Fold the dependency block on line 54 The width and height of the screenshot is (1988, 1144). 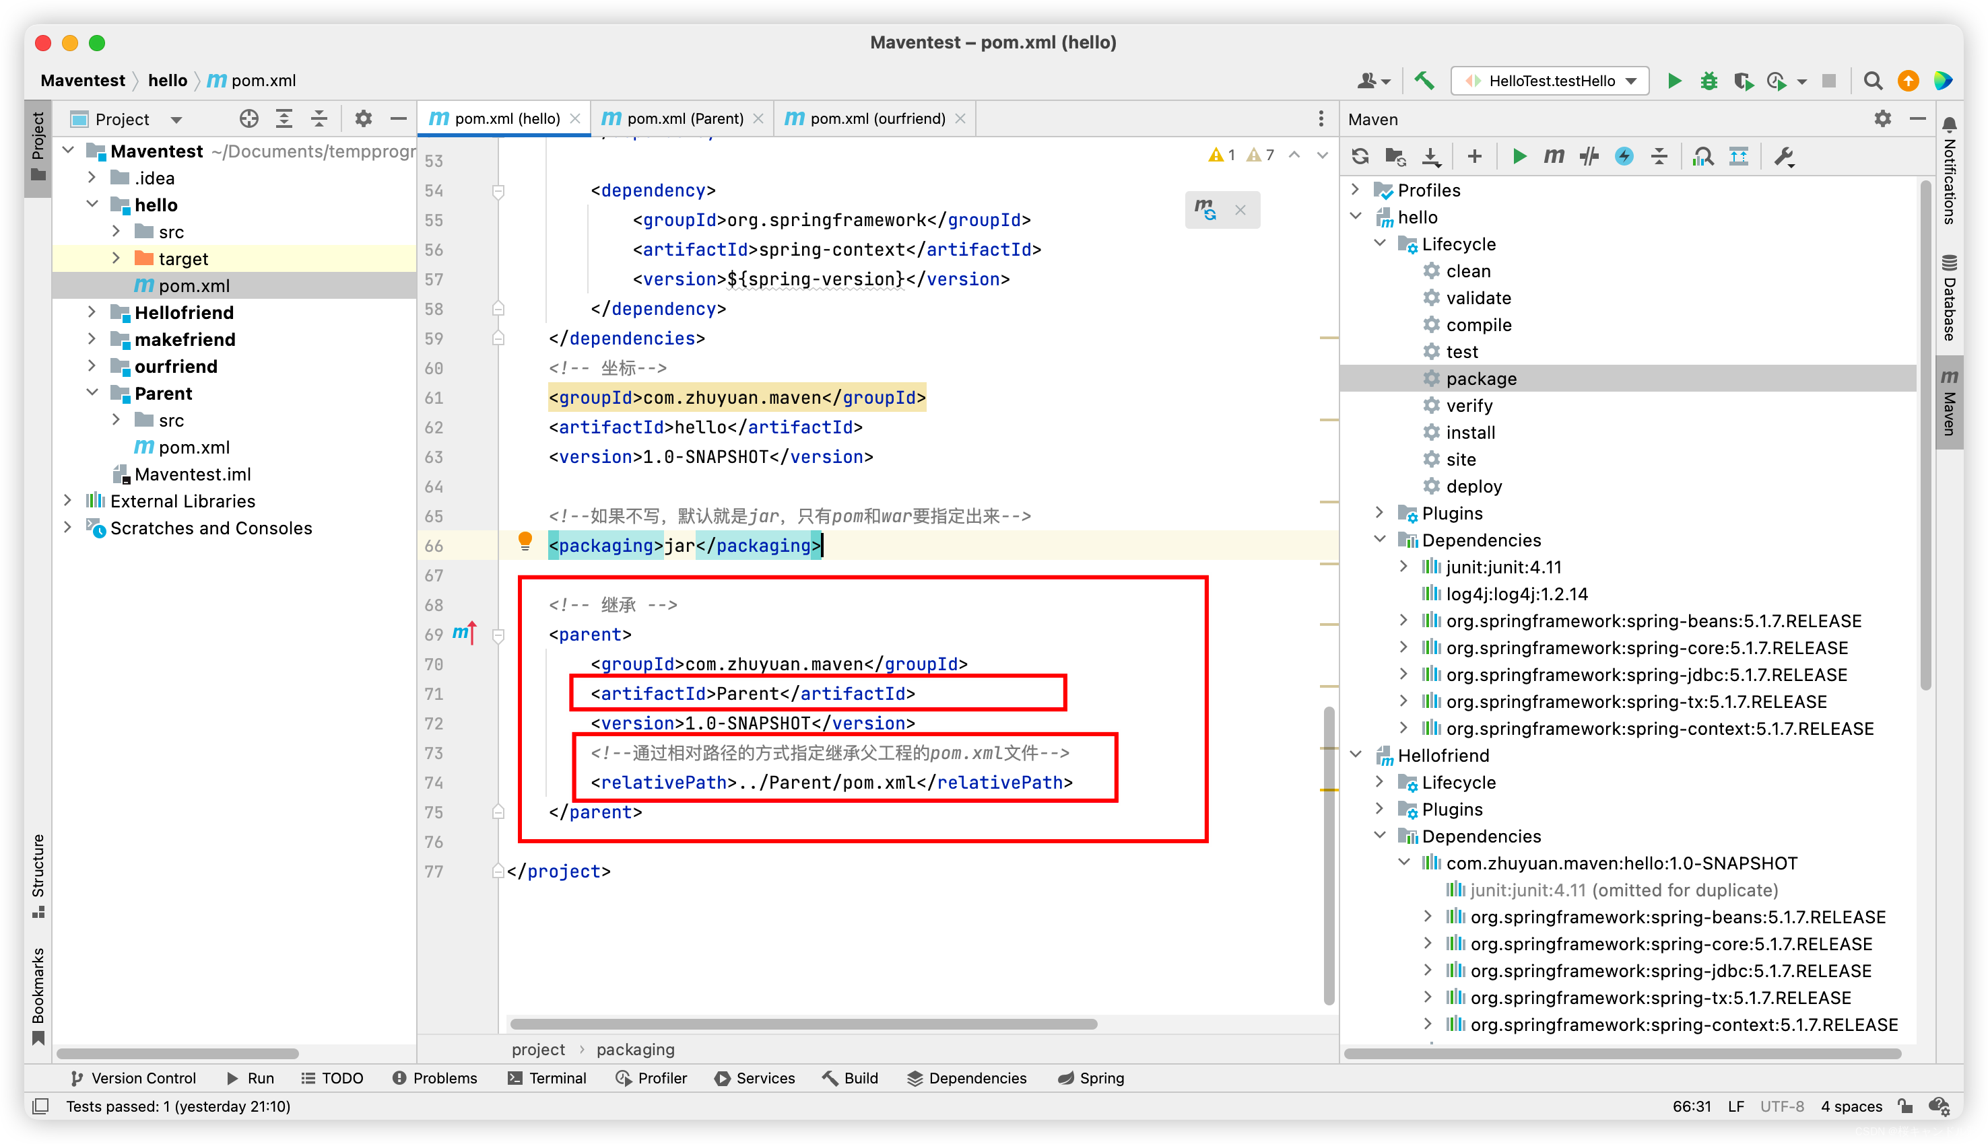[x=498, y=190]
